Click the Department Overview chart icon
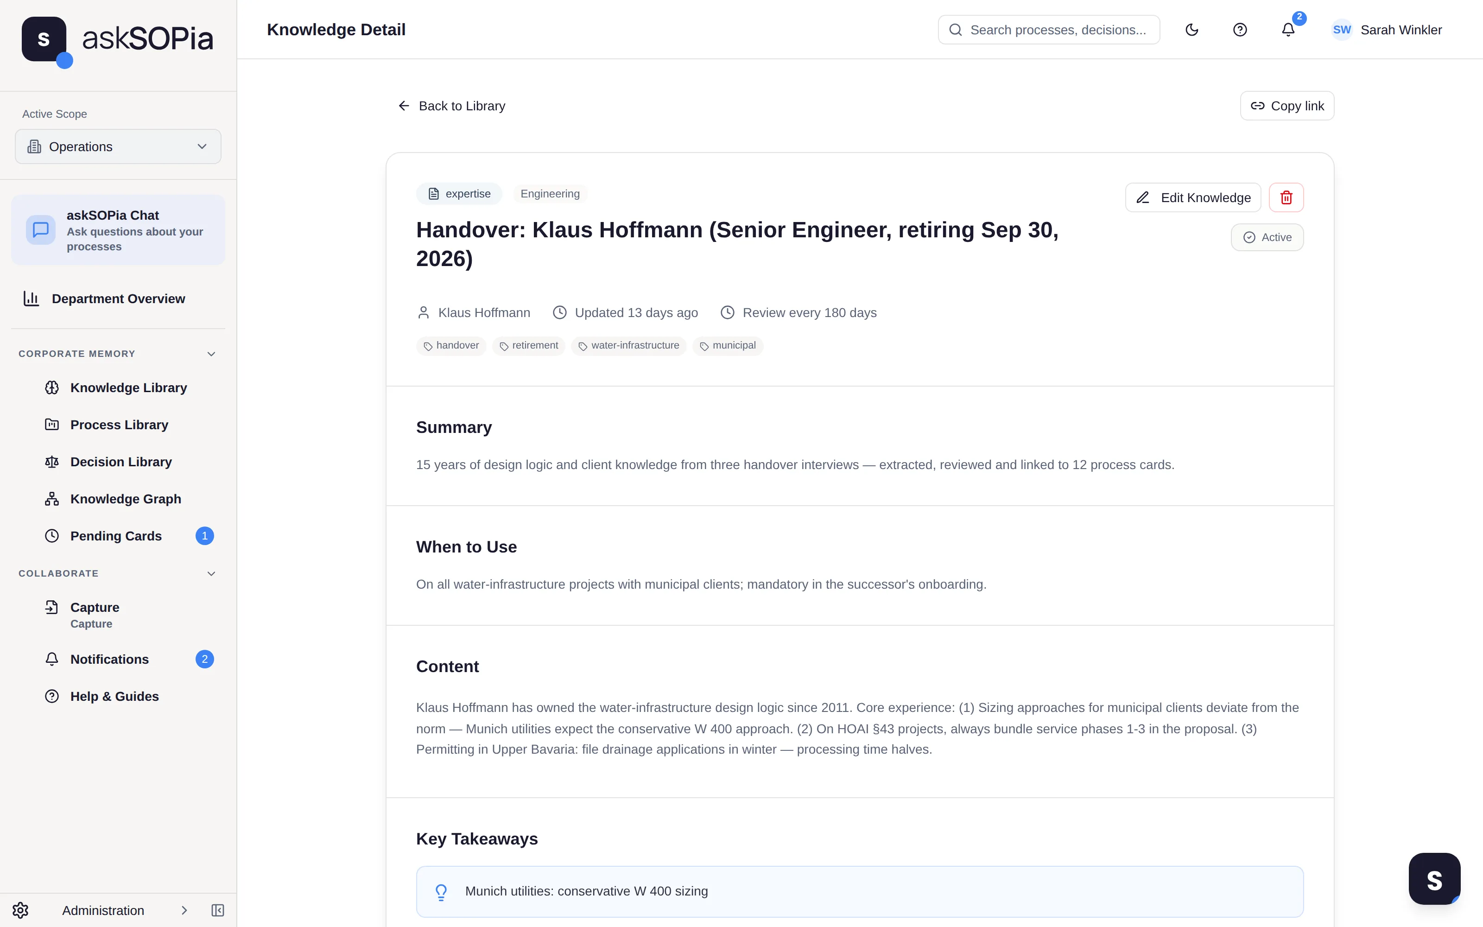 click(31, 298)
